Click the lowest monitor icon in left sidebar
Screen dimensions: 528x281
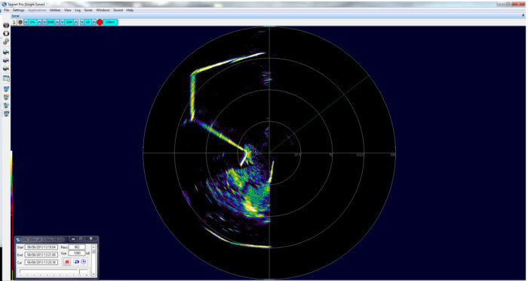[x=6, y=113]
